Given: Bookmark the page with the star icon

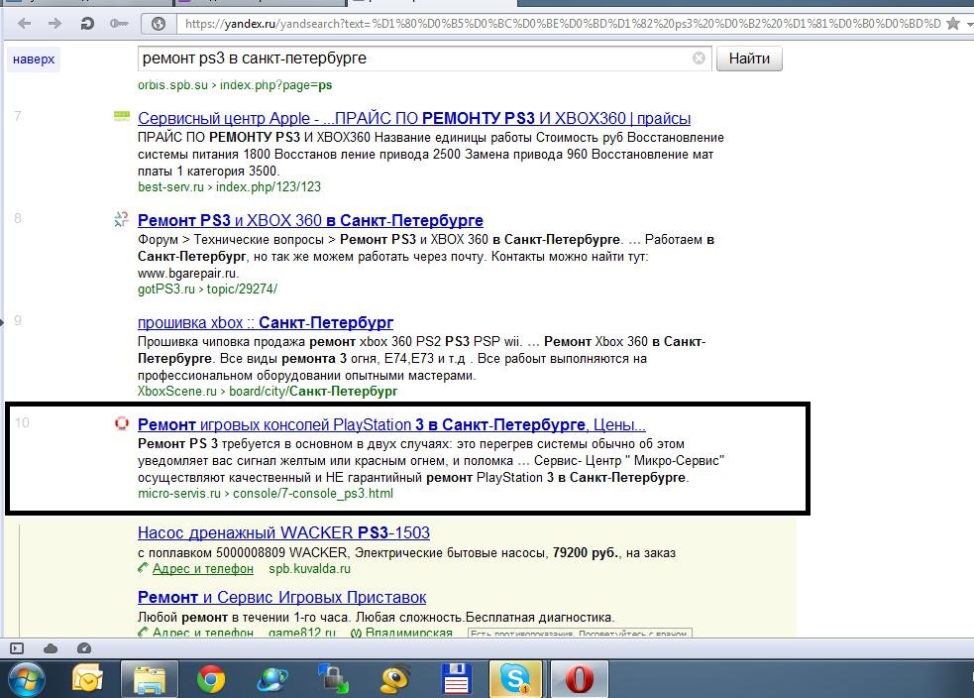Looking at the screenshot, I should pos(953,24).
